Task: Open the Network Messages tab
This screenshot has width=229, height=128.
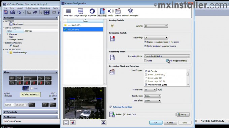Action: (130, 12)
